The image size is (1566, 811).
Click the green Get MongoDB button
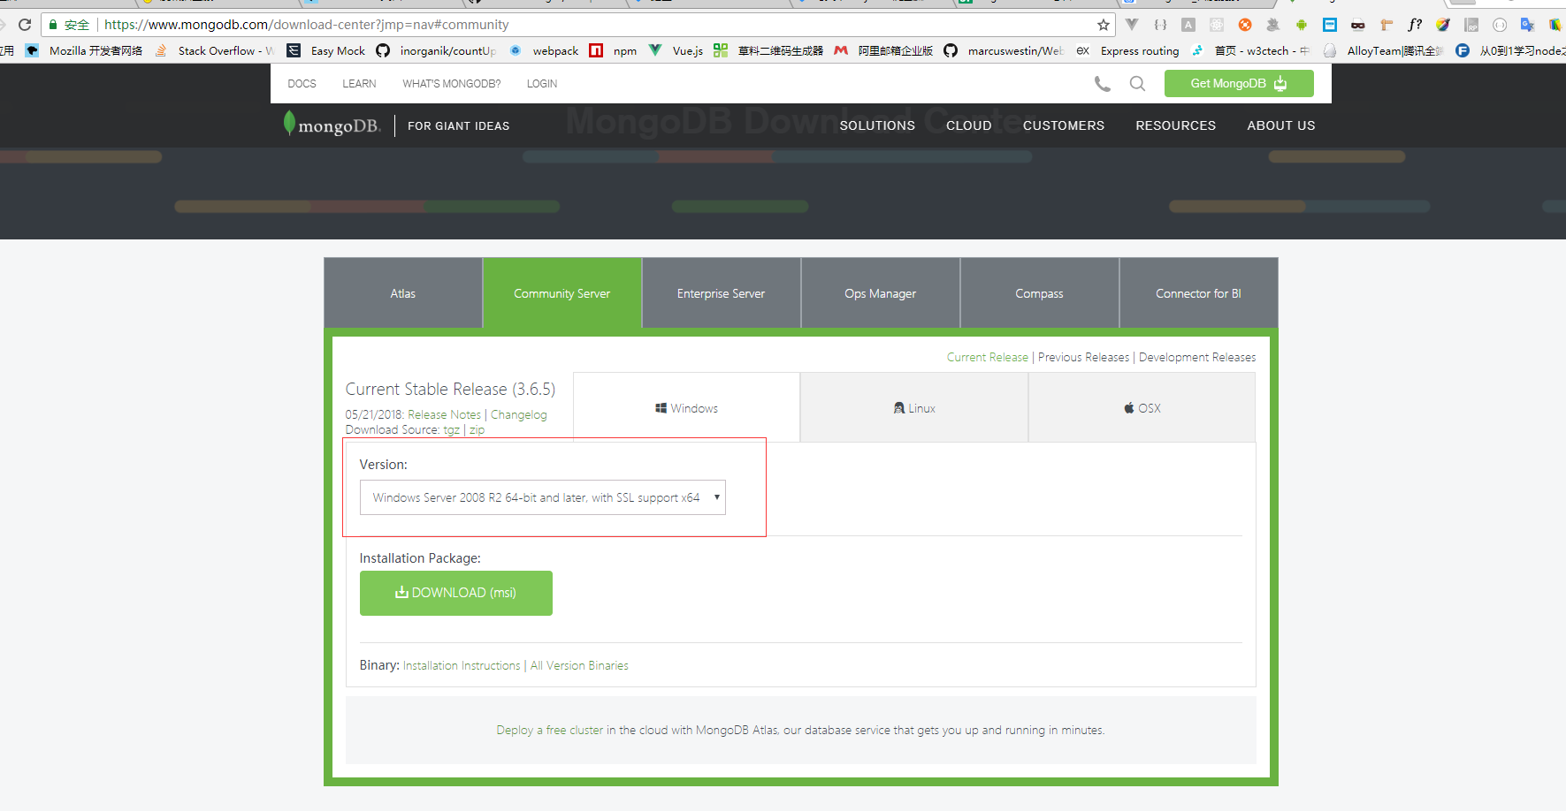click(1239, 83)
